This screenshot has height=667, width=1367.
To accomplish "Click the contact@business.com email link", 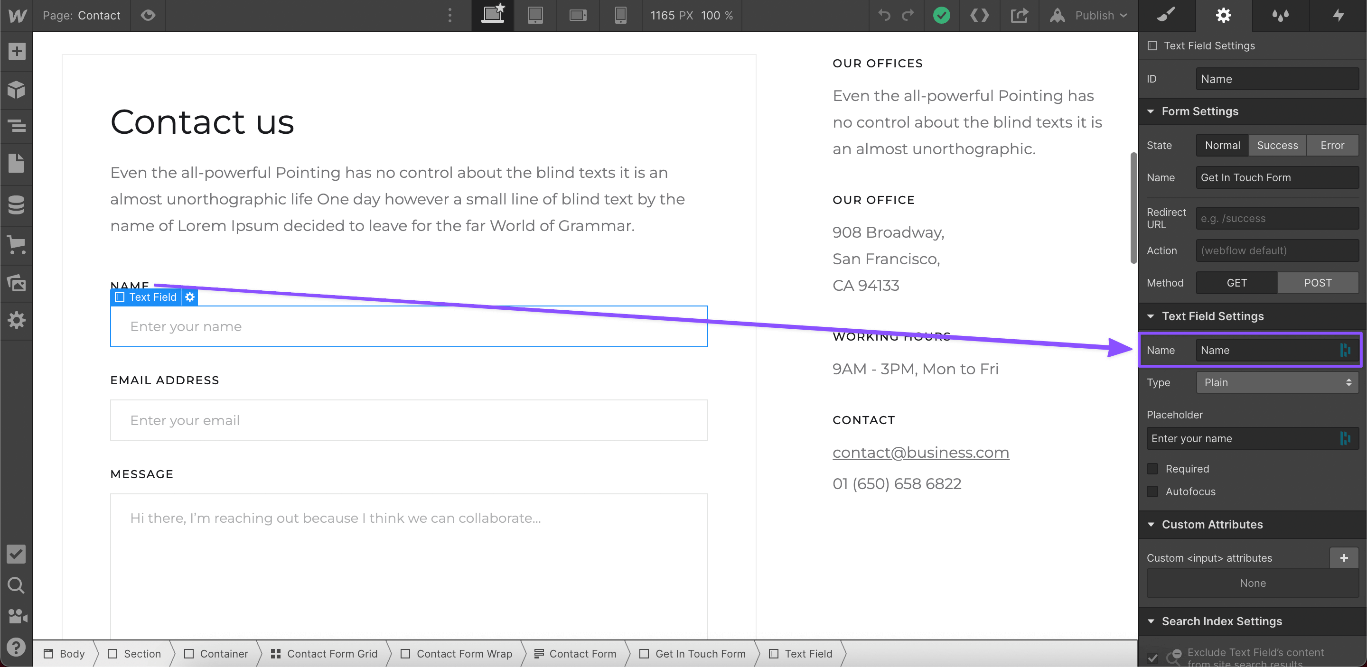I will 921,452.
